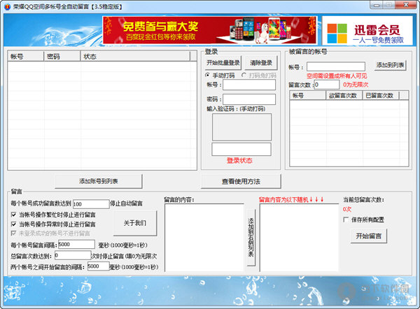The width and height of the screenshot is (420, 309).
Task: Click the 欲留言次数 column header
Action: [343, 96]
